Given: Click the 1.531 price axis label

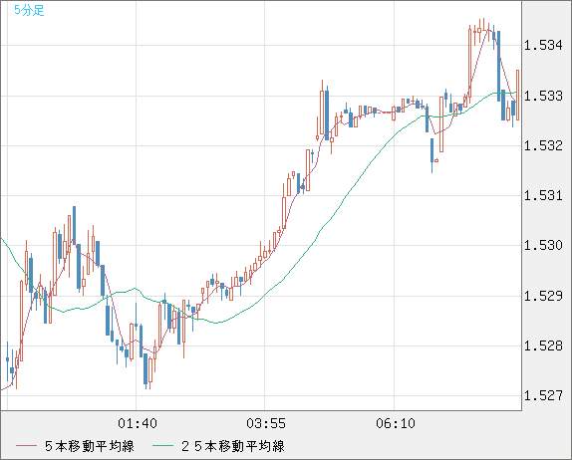Looking at the screenshot, I should [543, 195].
